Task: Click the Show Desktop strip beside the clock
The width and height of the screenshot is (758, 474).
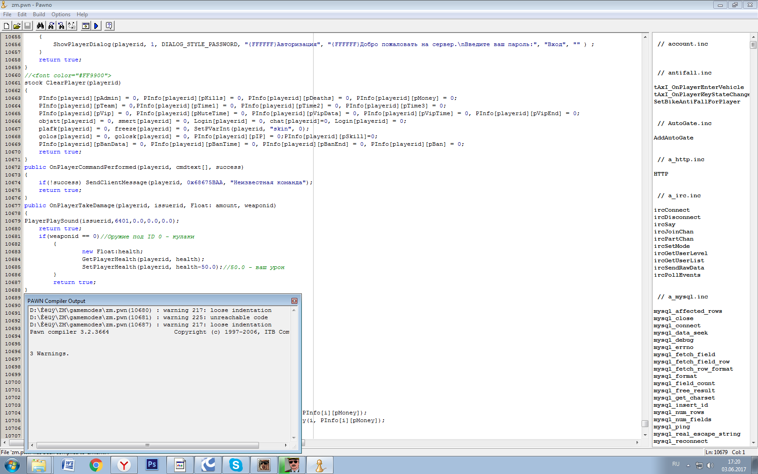Action: 754,465
